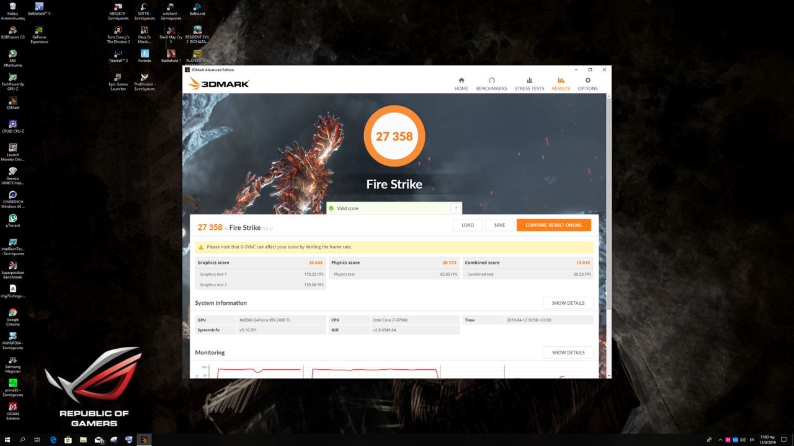Viewport: 794px width, 446px height.
Task: Open Tom Clancy's The Division 2 icon
Action: click(118, 35)
